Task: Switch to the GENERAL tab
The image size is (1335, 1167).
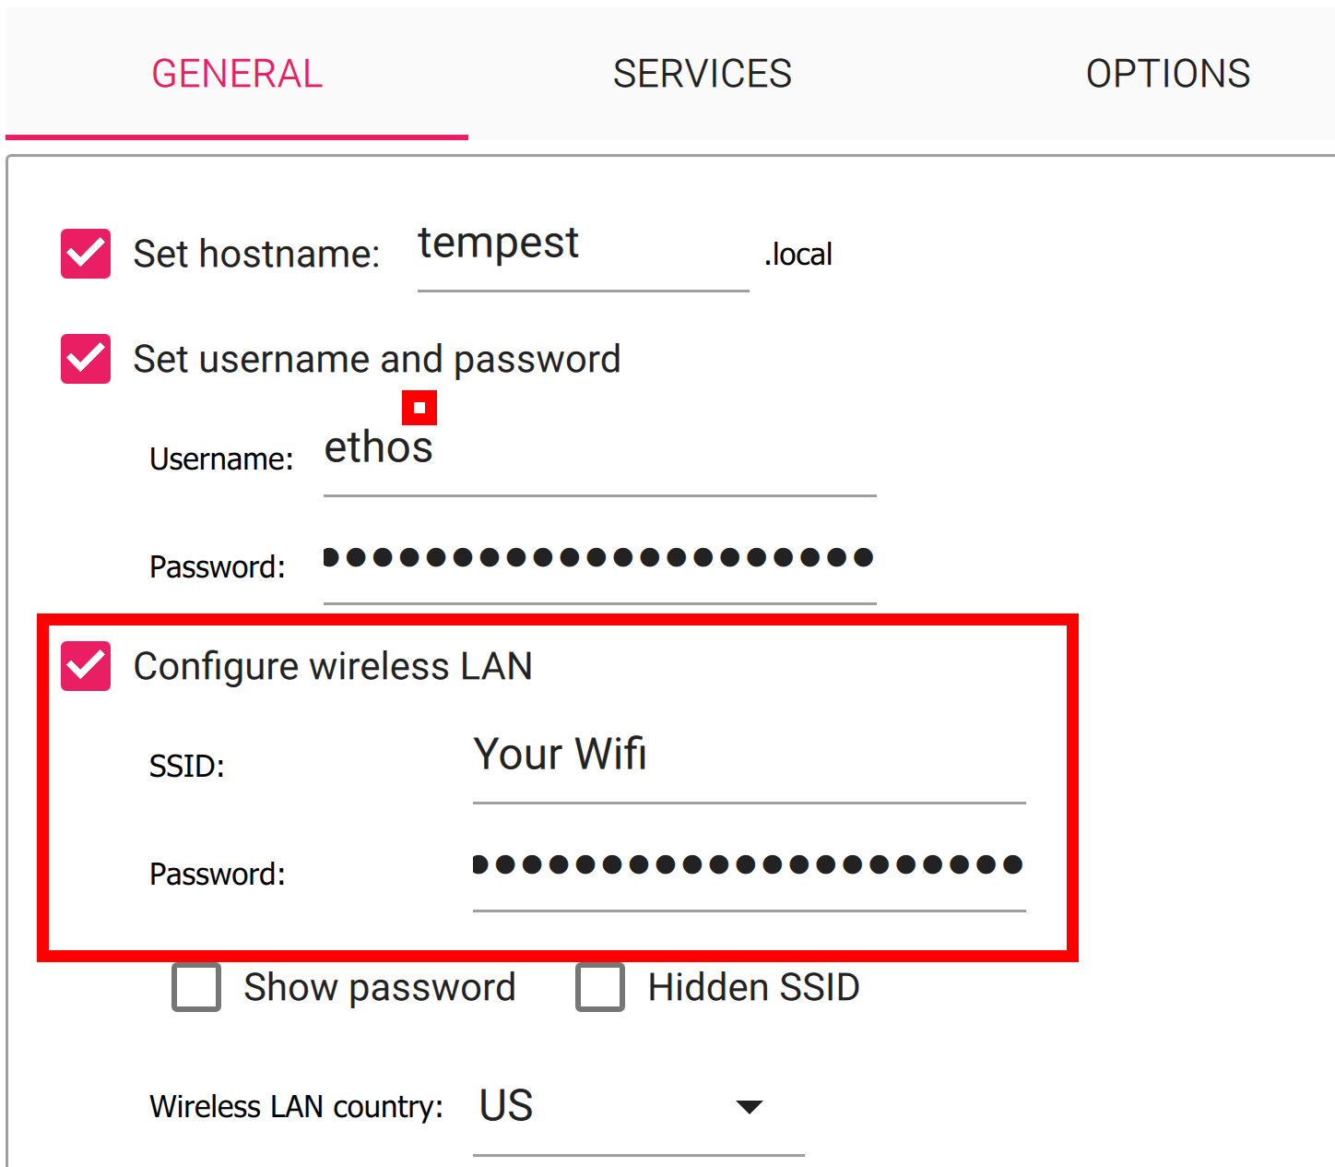Action: [237, 74]
